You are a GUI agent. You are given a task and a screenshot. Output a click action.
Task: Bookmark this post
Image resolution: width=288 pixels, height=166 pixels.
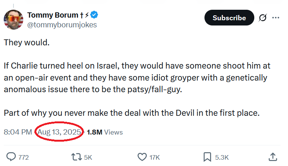coord(207,157)
